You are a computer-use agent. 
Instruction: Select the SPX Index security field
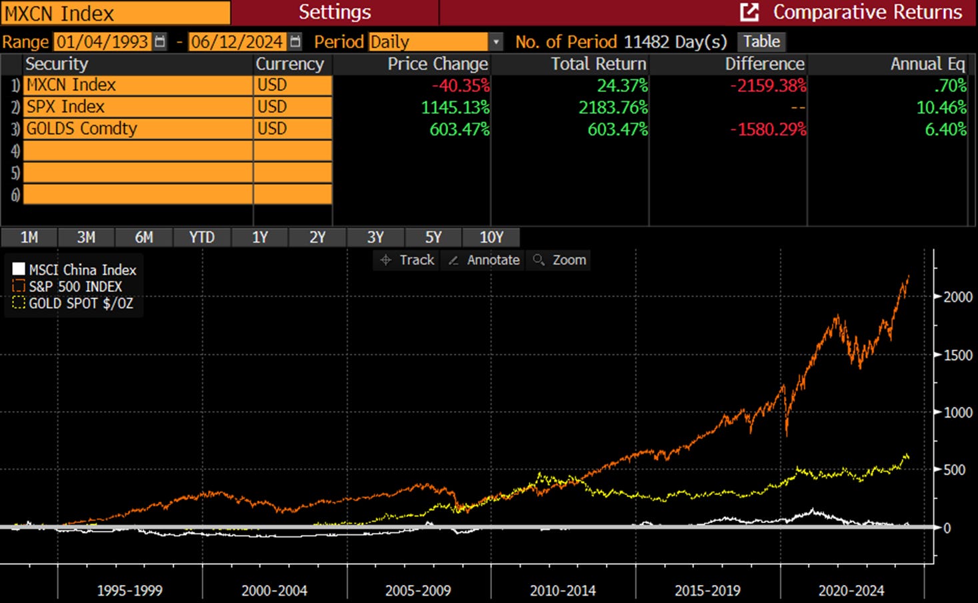[x=138, y=107]
